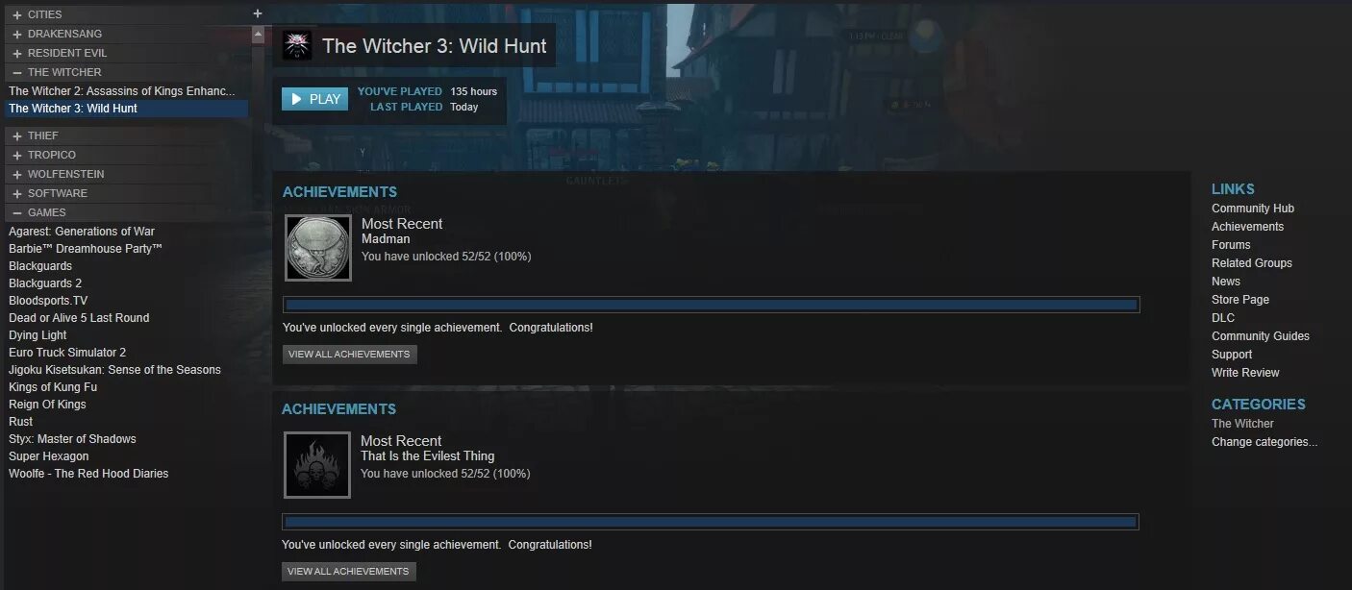The width and height of the screenshot is (1352, 590).
Task: Click Change categories link
Action: (x=1264, y=442)
